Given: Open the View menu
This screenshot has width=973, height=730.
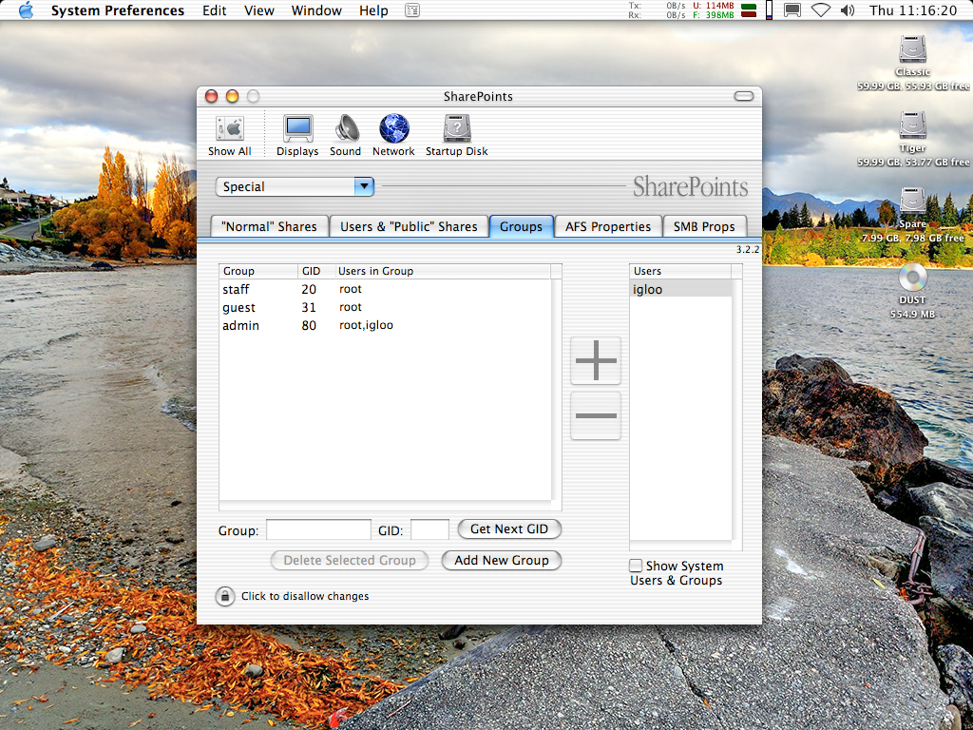Looking at the screenshot, I should click(x=258, y=10).
